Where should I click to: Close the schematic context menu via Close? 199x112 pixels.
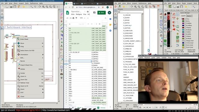[x=30, y=96]
